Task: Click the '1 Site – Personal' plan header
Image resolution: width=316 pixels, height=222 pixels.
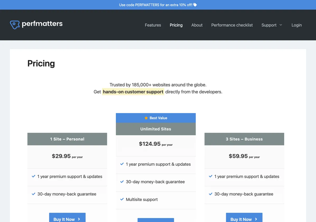Action: tap(67, 139)
